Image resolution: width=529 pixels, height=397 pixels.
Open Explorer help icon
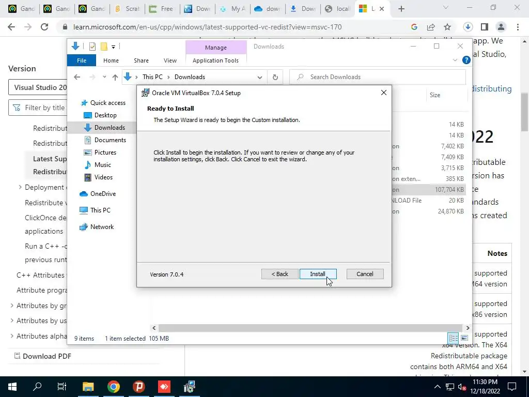(x=466, y=60)
